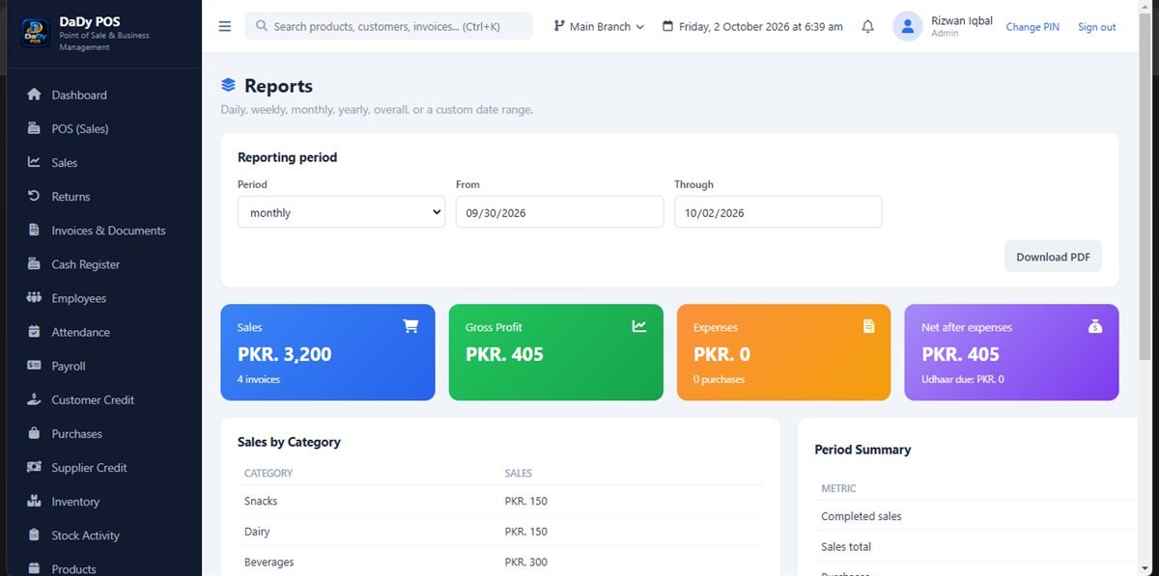
Task: Click the Inventory boxes icon
Action: 35,501
